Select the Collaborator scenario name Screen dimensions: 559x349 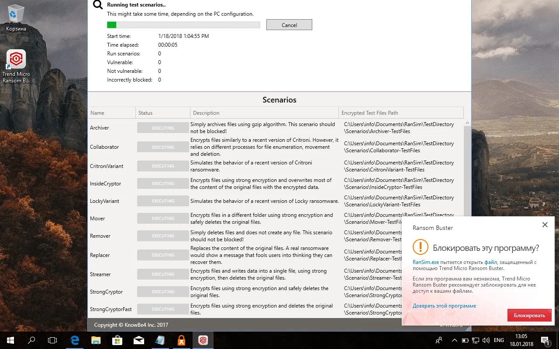pos(104,147)
